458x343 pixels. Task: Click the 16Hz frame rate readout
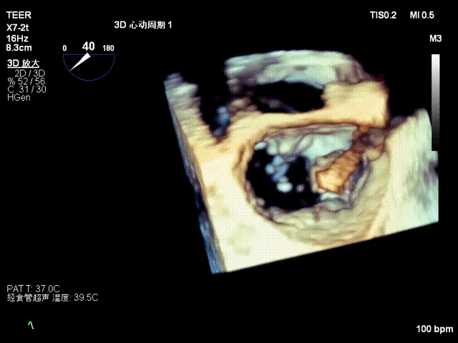[16, 37]
